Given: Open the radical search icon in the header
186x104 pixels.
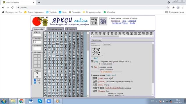Looking at the screenshot, I should point(94,21).
